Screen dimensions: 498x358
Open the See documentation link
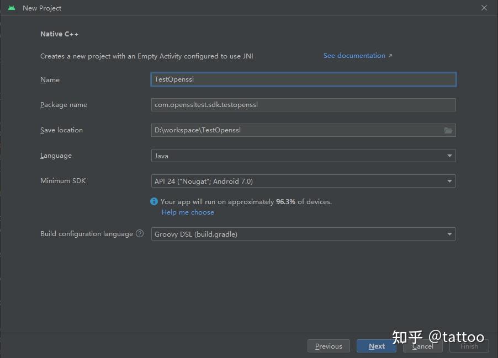point(354,56)
